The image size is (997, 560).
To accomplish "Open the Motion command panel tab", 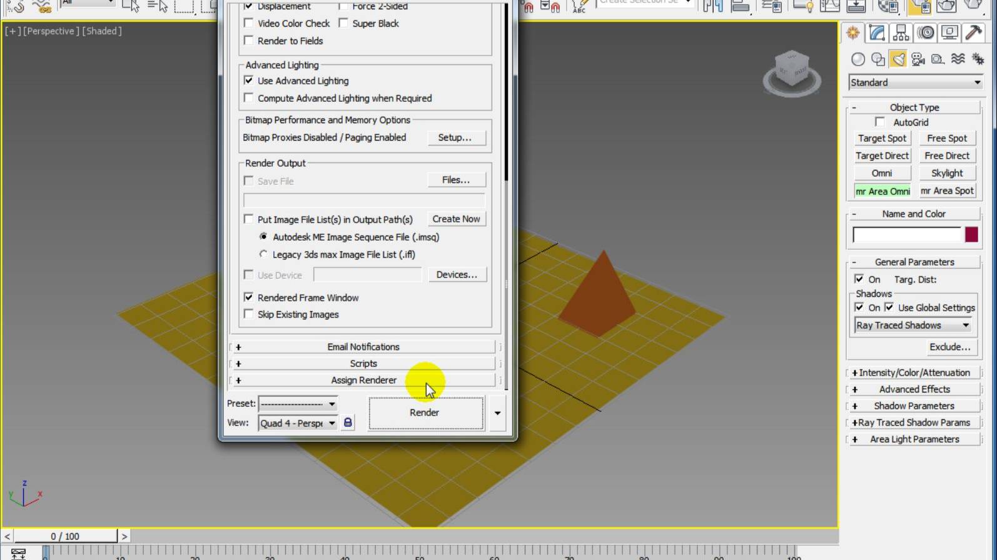I will (x=926, y=32).
